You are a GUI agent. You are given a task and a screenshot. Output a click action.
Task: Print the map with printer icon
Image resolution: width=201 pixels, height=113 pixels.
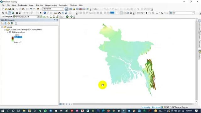(x=13, y=9)
